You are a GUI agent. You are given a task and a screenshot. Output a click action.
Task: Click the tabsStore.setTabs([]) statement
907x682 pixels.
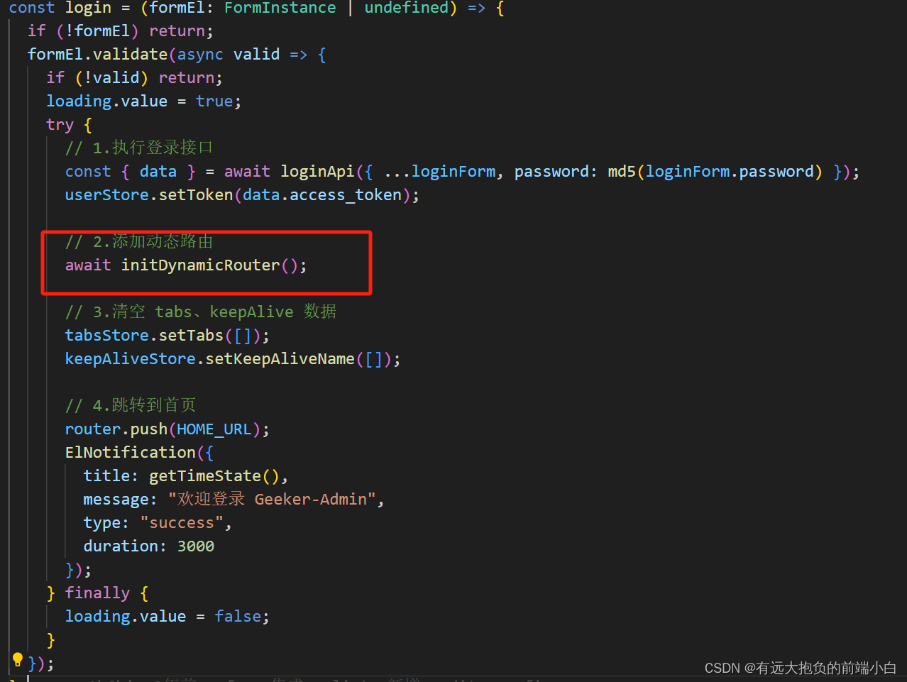click(166, 334)
